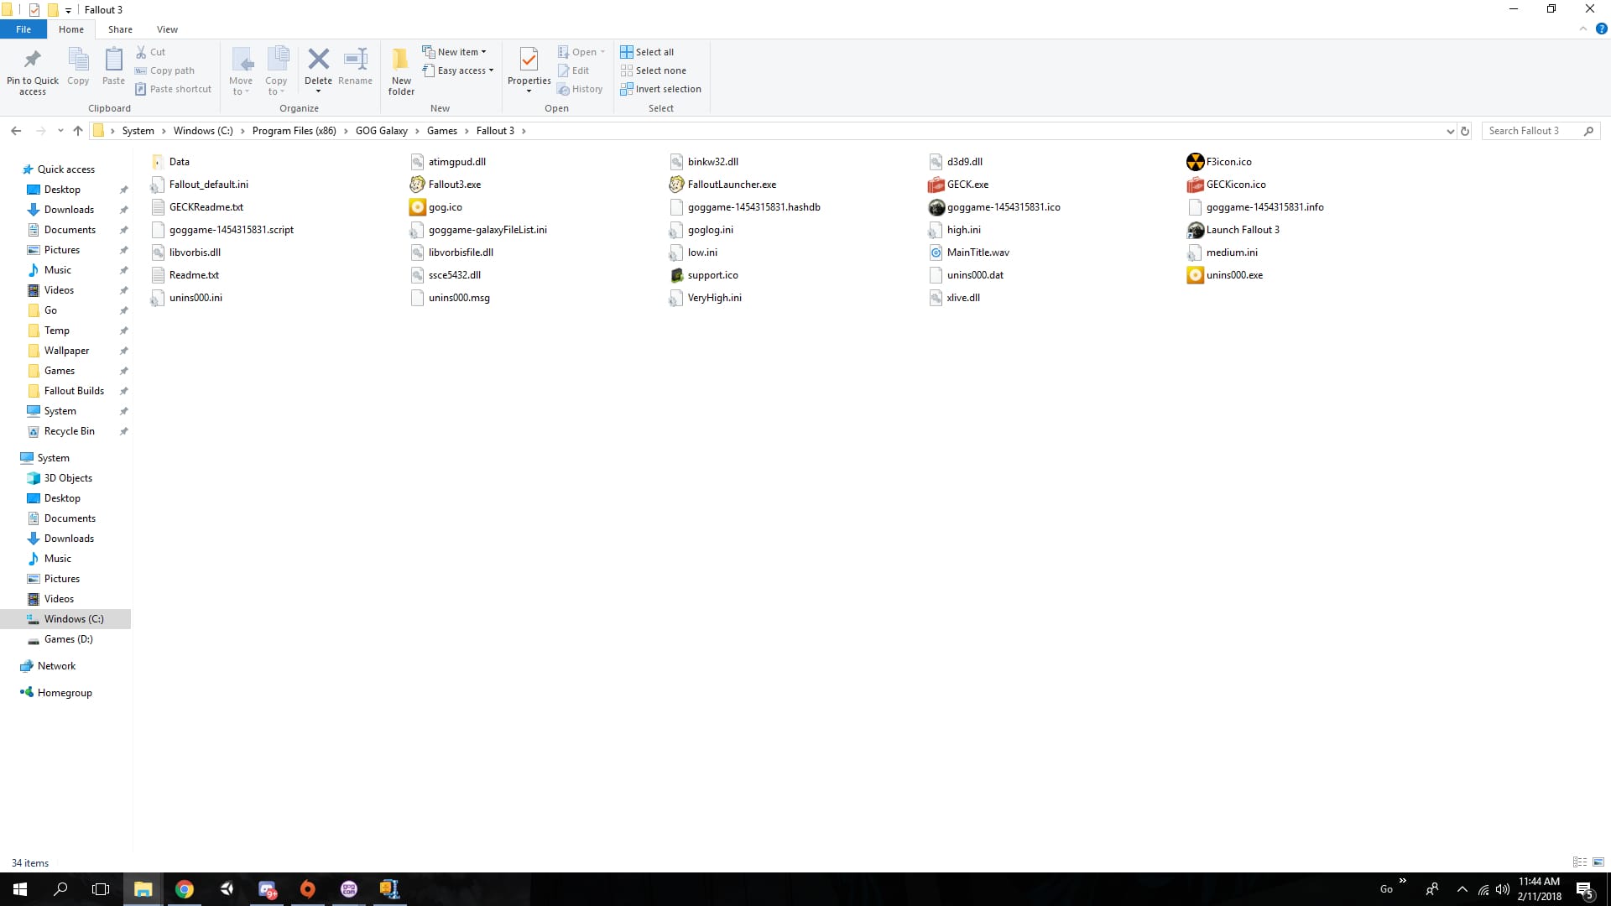Click the red Delete X icon

click(x=318, y=59)
